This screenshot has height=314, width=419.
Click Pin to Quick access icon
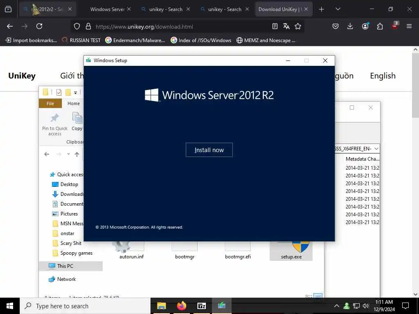click(55, 124)
